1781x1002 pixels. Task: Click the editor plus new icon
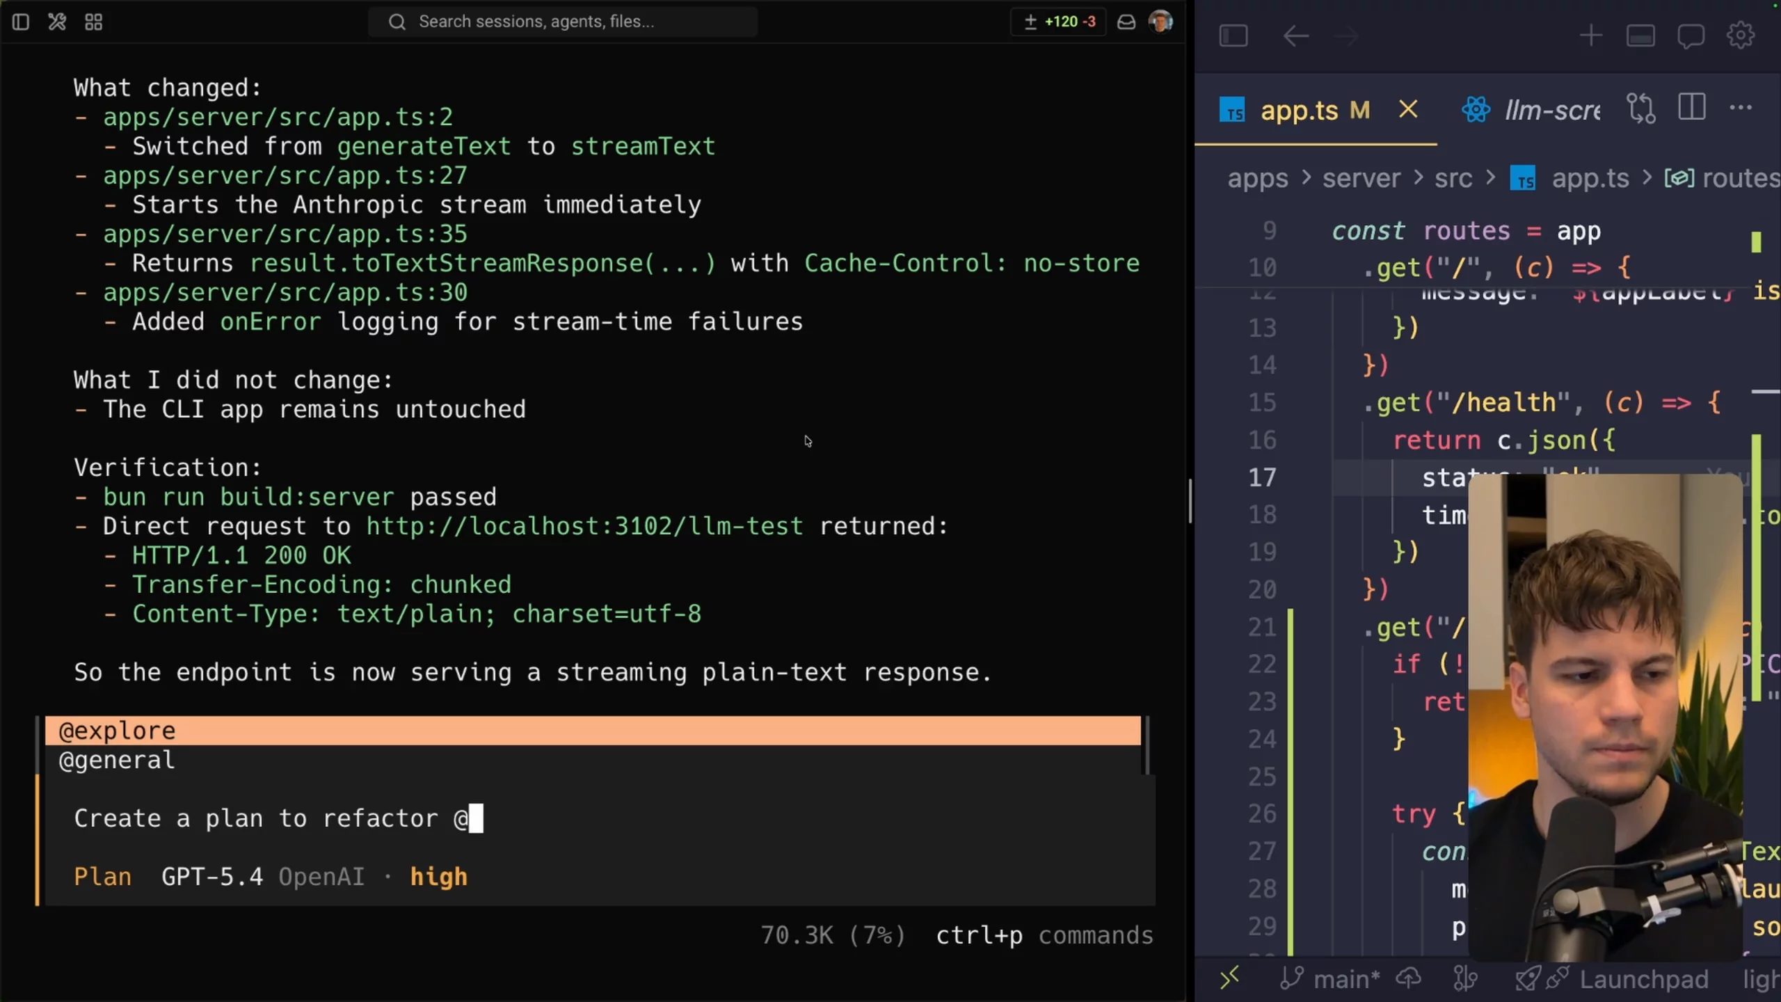1591,35
